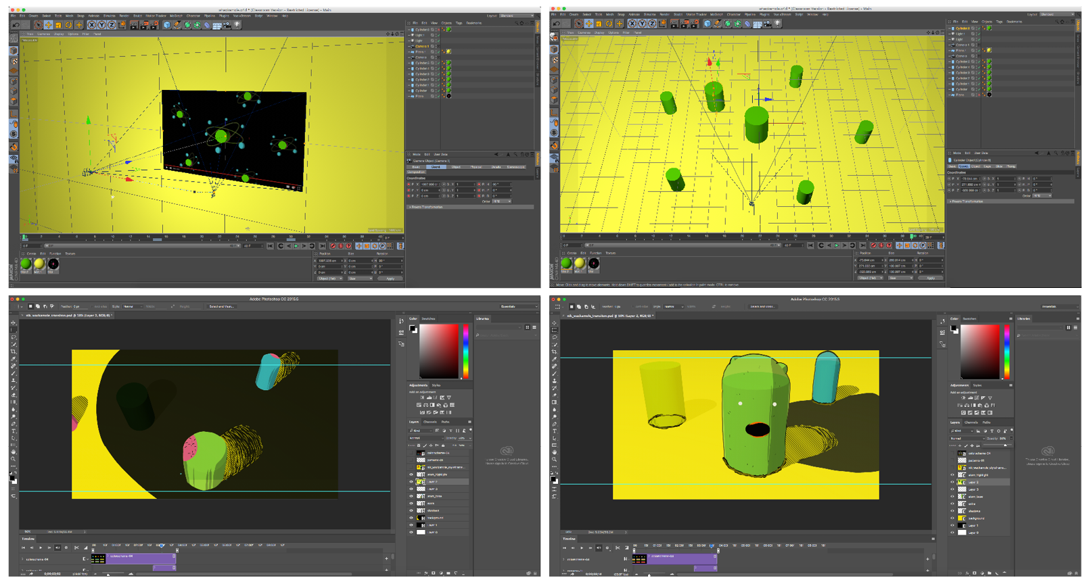The height and width of the screenshot is (584, 1089).
Task: Hide Layer 1 in green-character Photoshop layers
Action: click(x=952, y=525)
